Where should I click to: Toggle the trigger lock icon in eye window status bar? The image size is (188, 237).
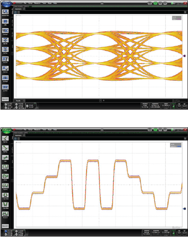pyautogui.click(x=174, y=106)
